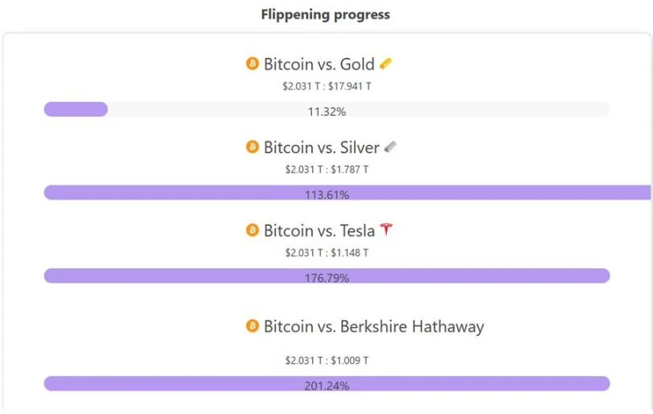Select the Bitcoin vs. Tesla title
653x414 pixels.
[x=319, y=231]
